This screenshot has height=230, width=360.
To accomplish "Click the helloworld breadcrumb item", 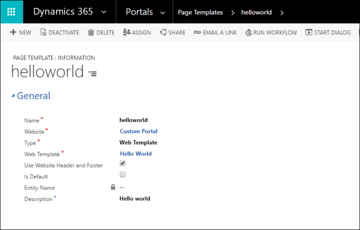I will pos(256,12).
